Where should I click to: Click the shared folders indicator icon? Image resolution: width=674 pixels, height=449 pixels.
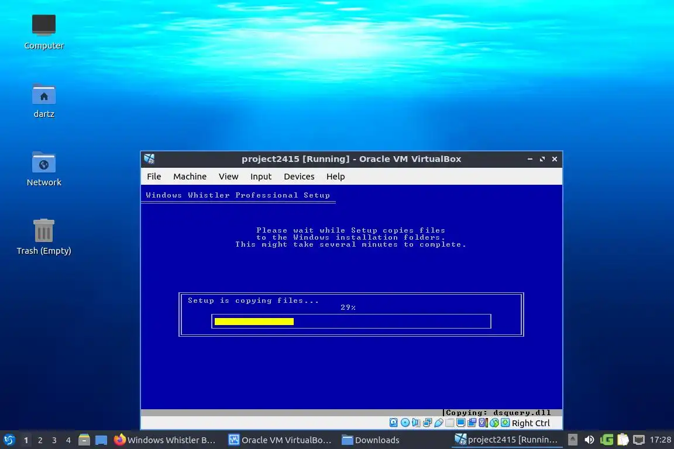(x=449, y=423)
